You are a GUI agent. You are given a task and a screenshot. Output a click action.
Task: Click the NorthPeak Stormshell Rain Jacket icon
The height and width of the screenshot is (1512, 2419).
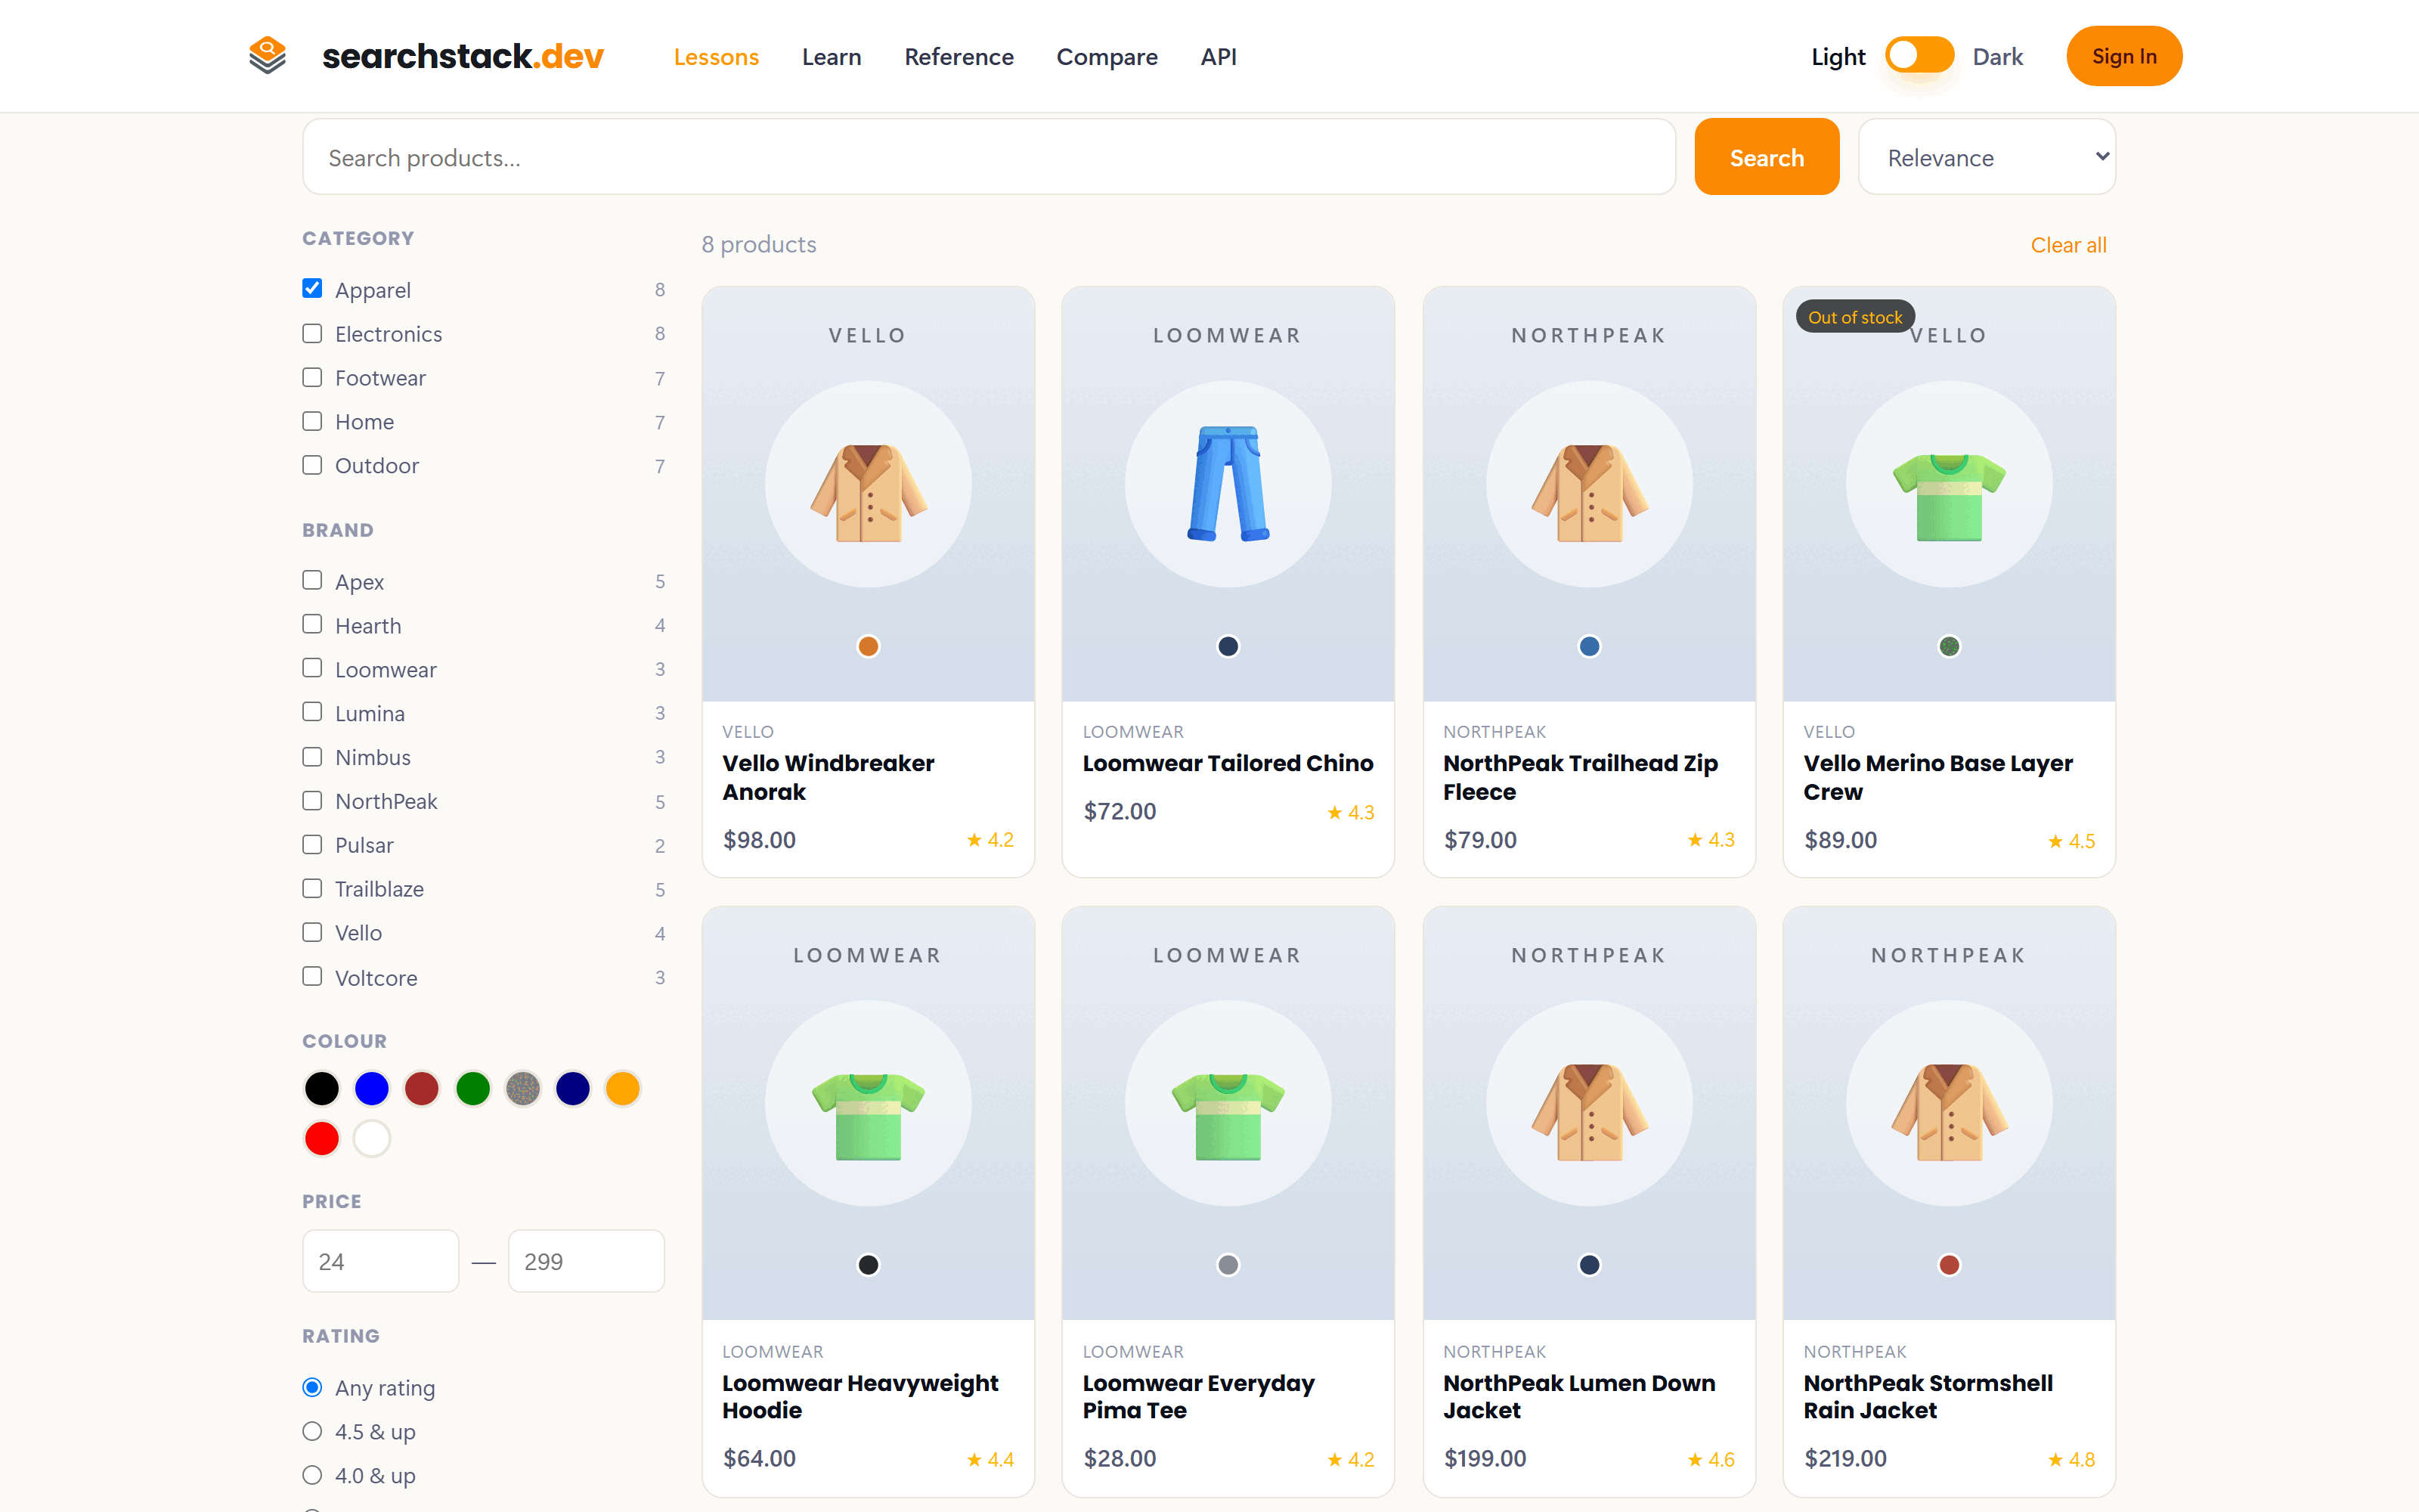pos(1948,1111)
